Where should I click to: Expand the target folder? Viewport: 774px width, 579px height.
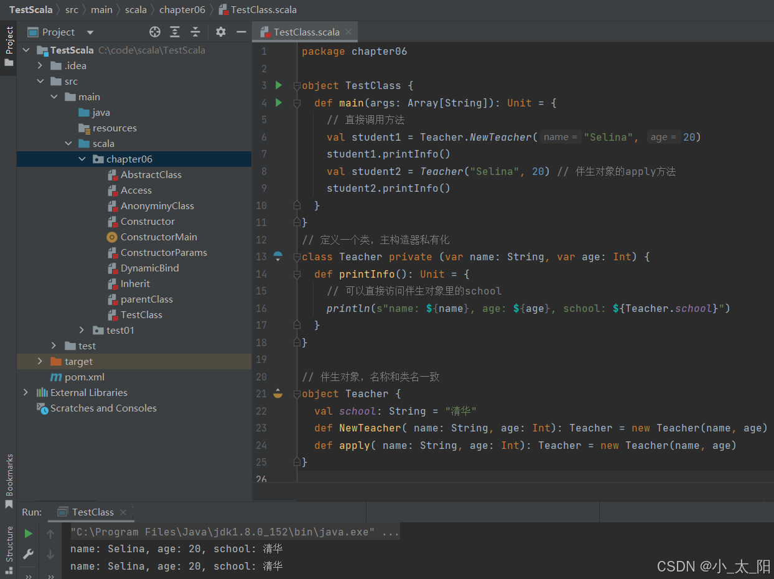coord(40,361)
